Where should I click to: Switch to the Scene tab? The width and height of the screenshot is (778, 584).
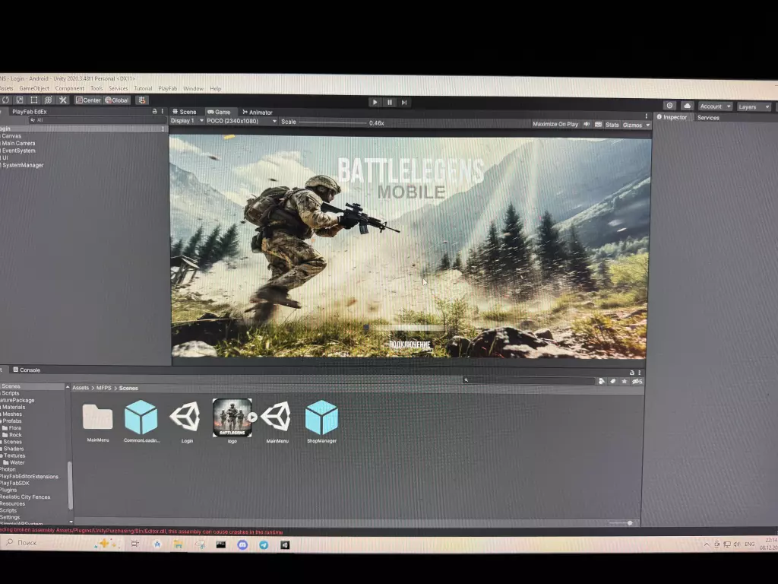tap(184, 112)
